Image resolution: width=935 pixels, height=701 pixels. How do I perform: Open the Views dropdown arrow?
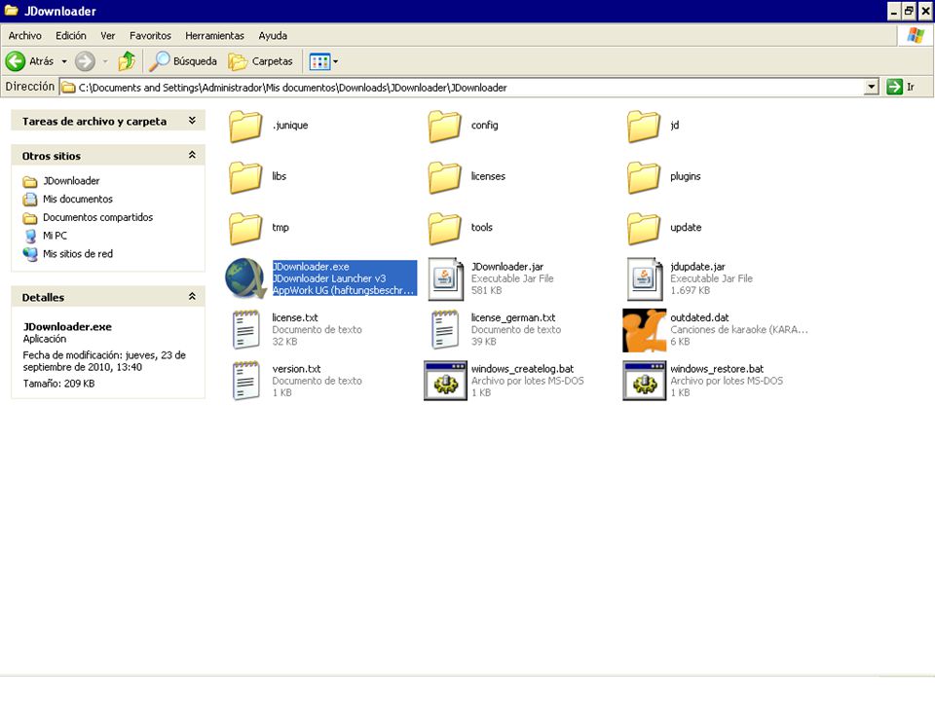[x=336, y=61]
